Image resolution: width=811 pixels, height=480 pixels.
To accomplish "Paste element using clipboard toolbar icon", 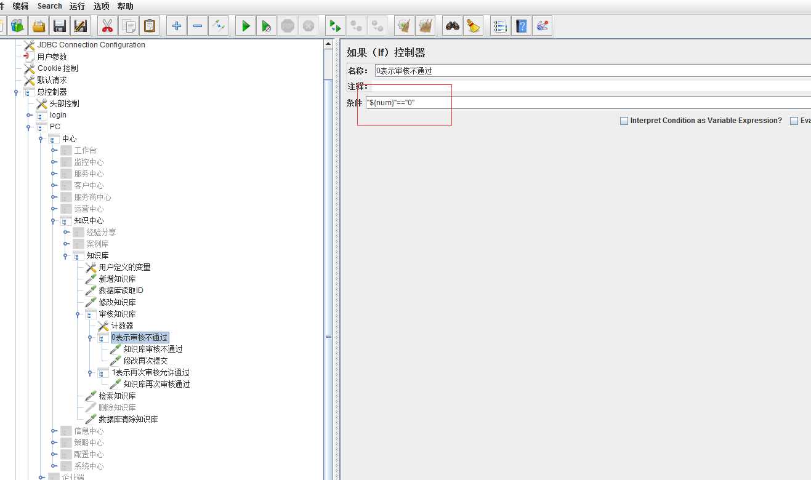I will tap(150, 26).
